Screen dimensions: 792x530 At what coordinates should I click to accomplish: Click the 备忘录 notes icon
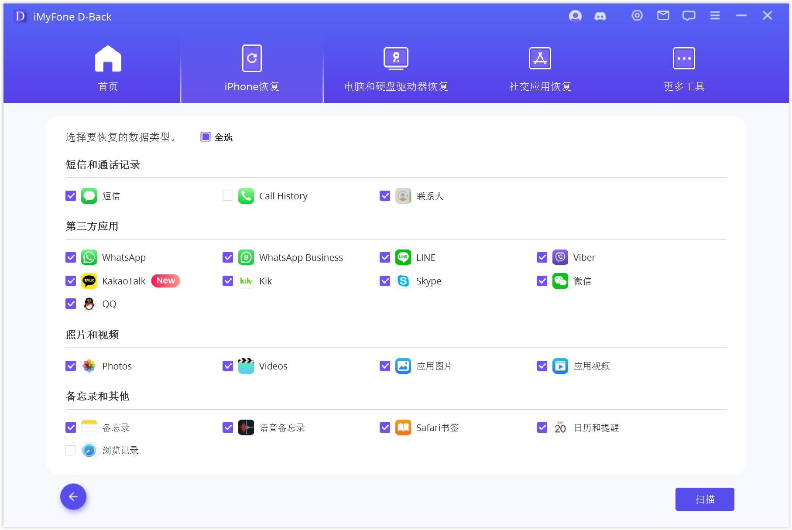89,427
